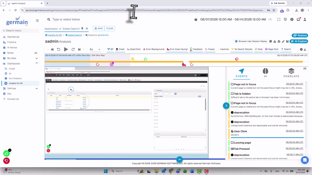Screen dimensions: 312x175
Task: Click the calendar icon beside the date range
Action: [196, 19]
